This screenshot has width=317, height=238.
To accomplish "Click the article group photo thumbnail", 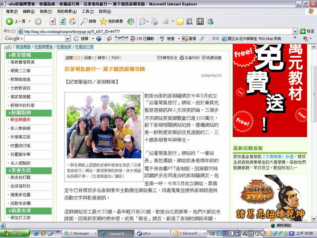I will pyautogui.click(x=103, y=126).
